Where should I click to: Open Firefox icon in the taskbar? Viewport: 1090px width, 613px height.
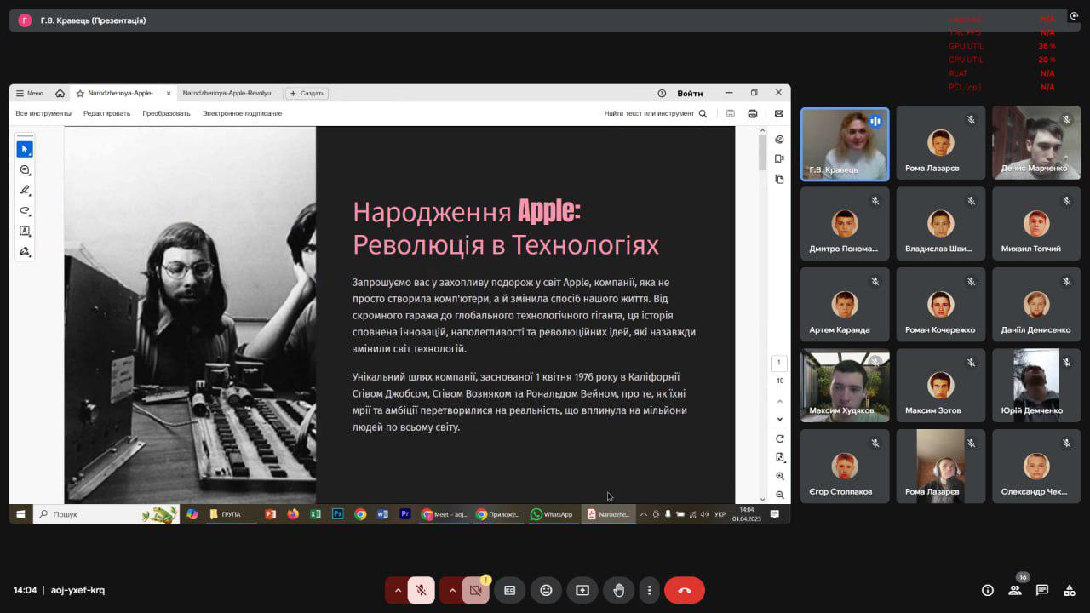(x=293, y=514)
